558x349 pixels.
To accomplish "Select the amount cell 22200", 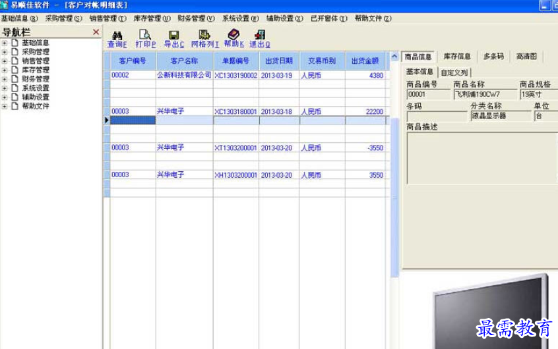I will pos(365,111).
